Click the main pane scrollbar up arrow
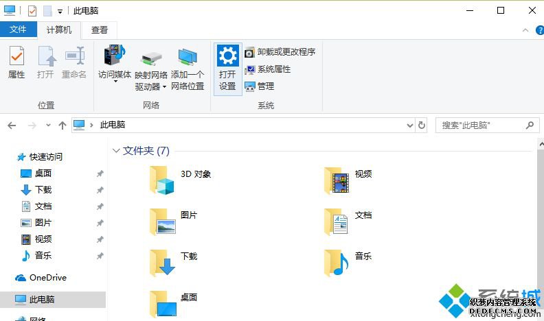The image size is (544, 321). (541, 143)
